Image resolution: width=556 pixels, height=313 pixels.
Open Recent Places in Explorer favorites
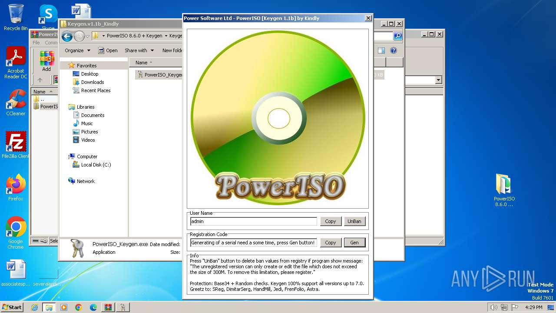[96, 90]
